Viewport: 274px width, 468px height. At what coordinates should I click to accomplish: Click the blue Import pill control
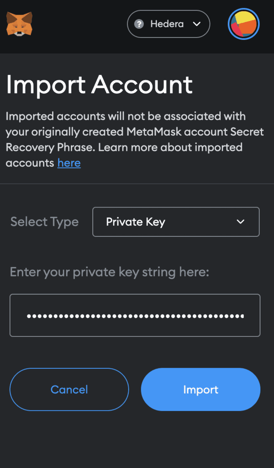click(200, 389)
